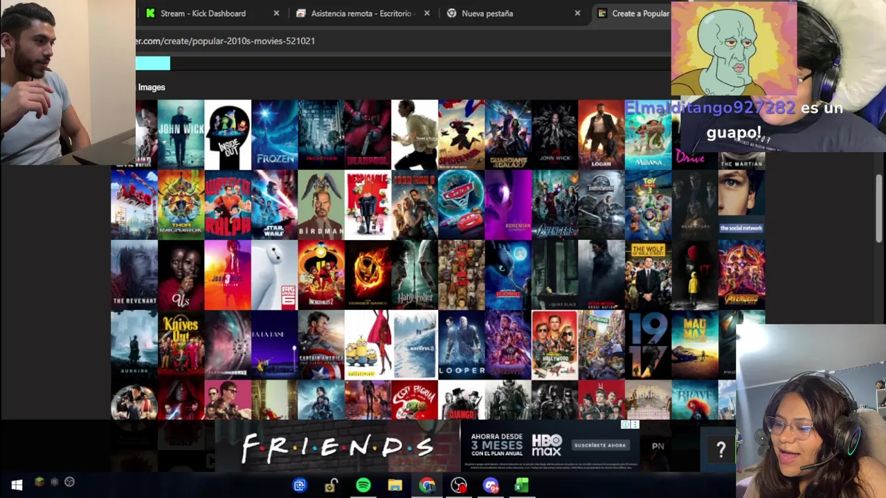886x498 pixels.
Task: Select the Spider-Man Spider-Verse poster
Action: [461, 134]
